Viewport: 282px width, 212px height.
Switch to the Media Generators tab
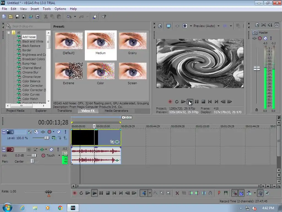(116, 111)
